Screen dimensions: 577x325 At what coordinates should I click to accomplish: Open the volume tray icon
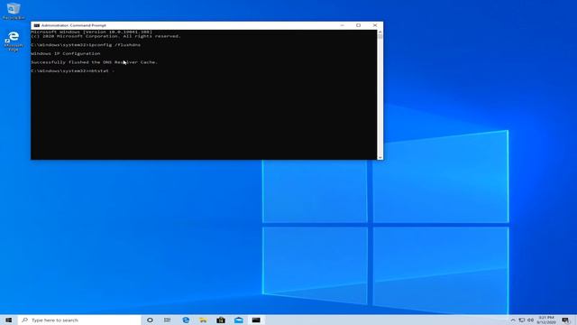click(530, 320)
